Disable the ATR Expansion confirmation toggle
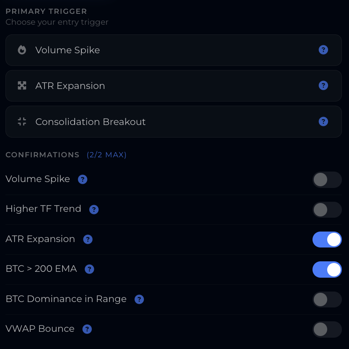The height and width of the screenshot is (349, 349). [x=327, y=240]
